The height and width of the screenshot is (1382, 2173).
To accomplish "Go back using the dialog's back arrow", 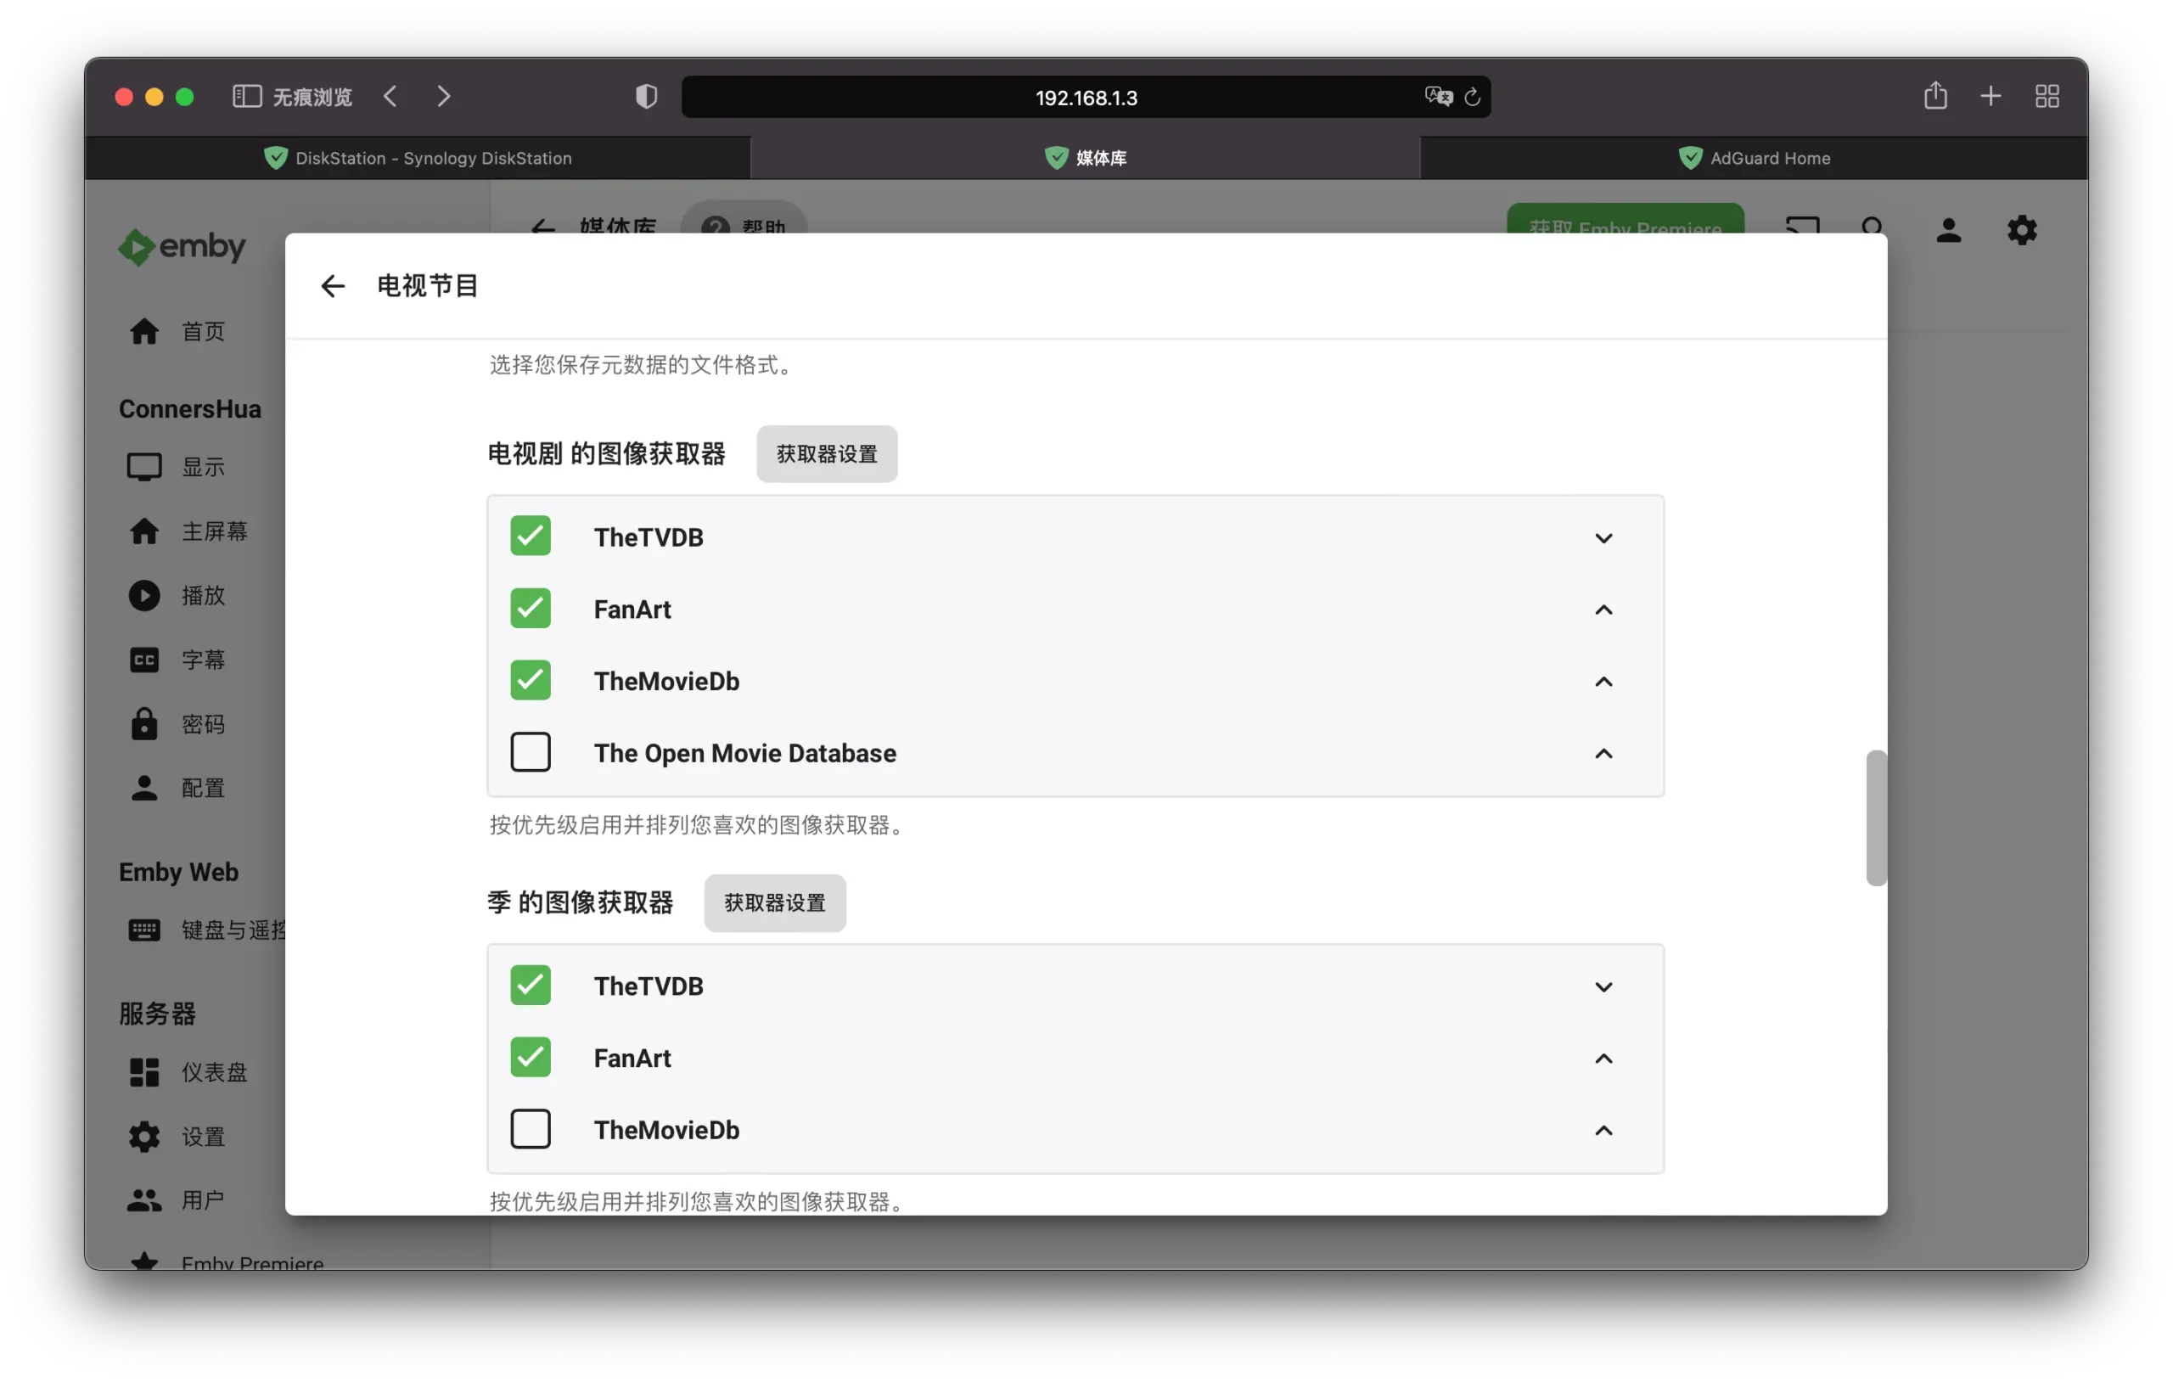I will 333,286.
